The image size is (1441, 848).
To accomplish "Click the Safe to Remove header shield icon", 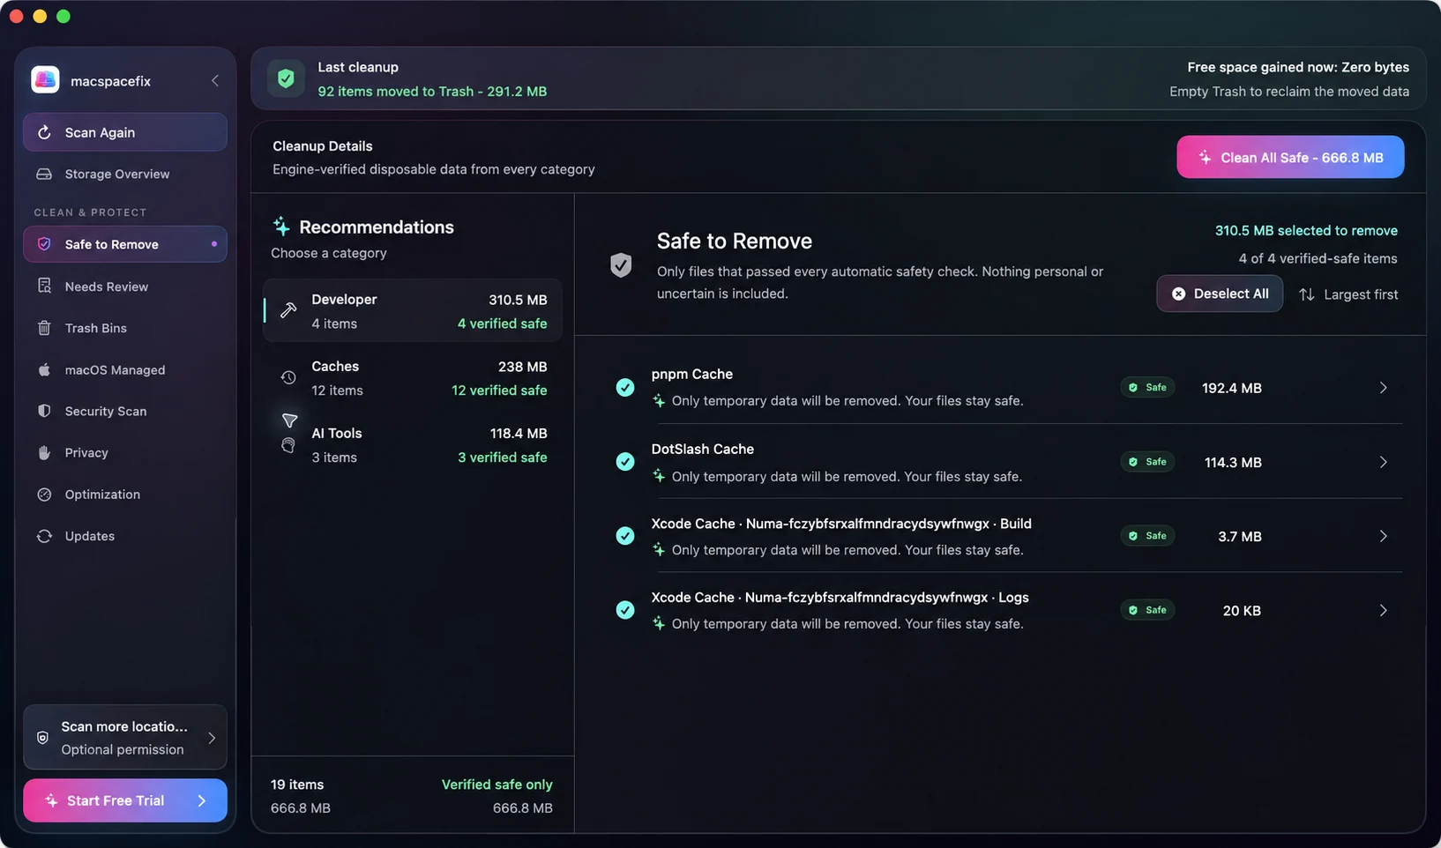I will [621, 264].
